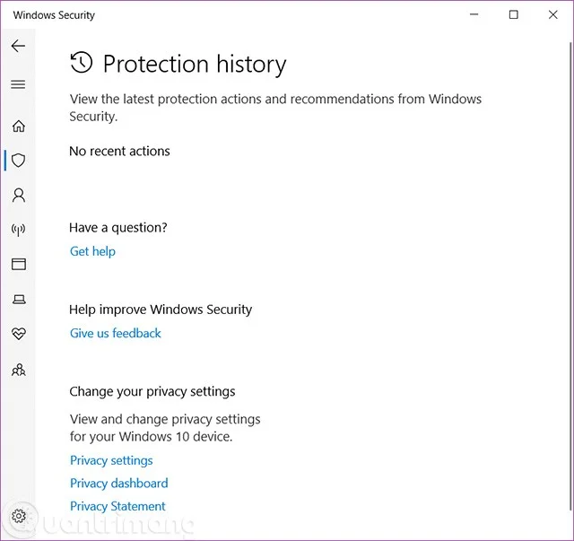Minimize the Windows Security window
The image size is (574, 541).
(x=474, y=14)
